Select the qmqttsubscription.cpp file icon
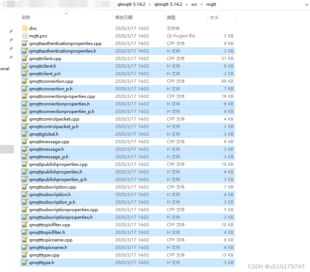The width and height of the screenshot is (310, 272). pos(24,187)
